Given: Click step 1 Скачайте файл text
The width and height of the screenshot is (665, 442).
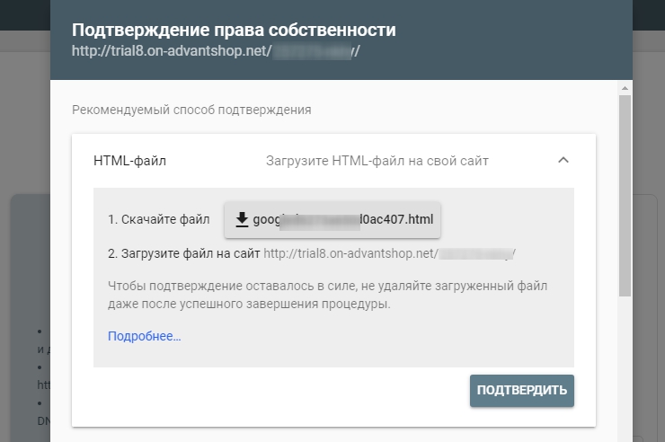Looking at the screenshot, I should 158,220.
